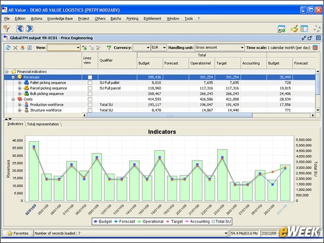Click the Bulk picking sequence icon

26,94
